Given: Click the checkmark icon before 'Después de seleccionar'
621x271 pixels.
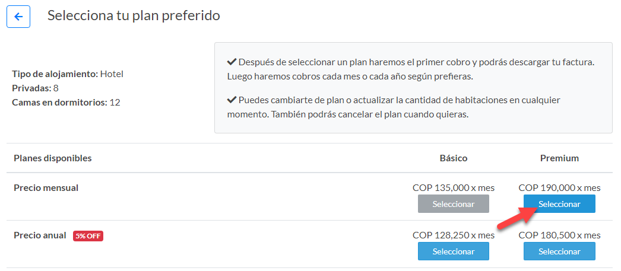Looking at the screenshot, I should pos(232,62).
